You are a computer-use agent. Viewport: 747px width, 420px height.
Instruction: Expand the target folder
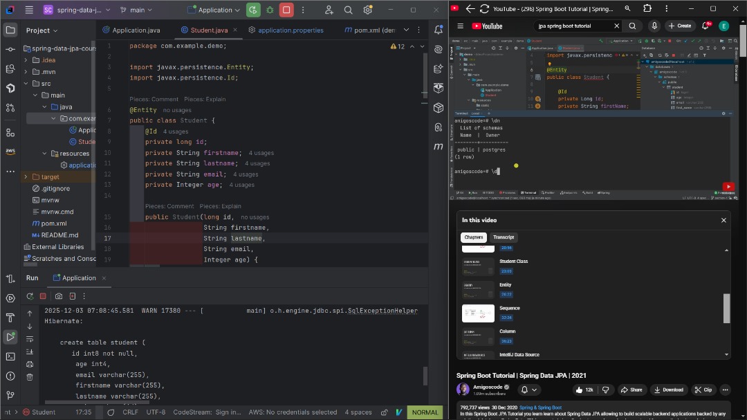26,177
